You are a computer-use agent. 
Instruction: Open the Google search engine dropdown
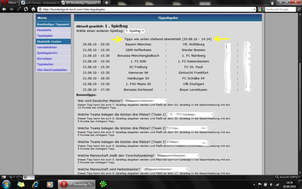click(261, 9)
